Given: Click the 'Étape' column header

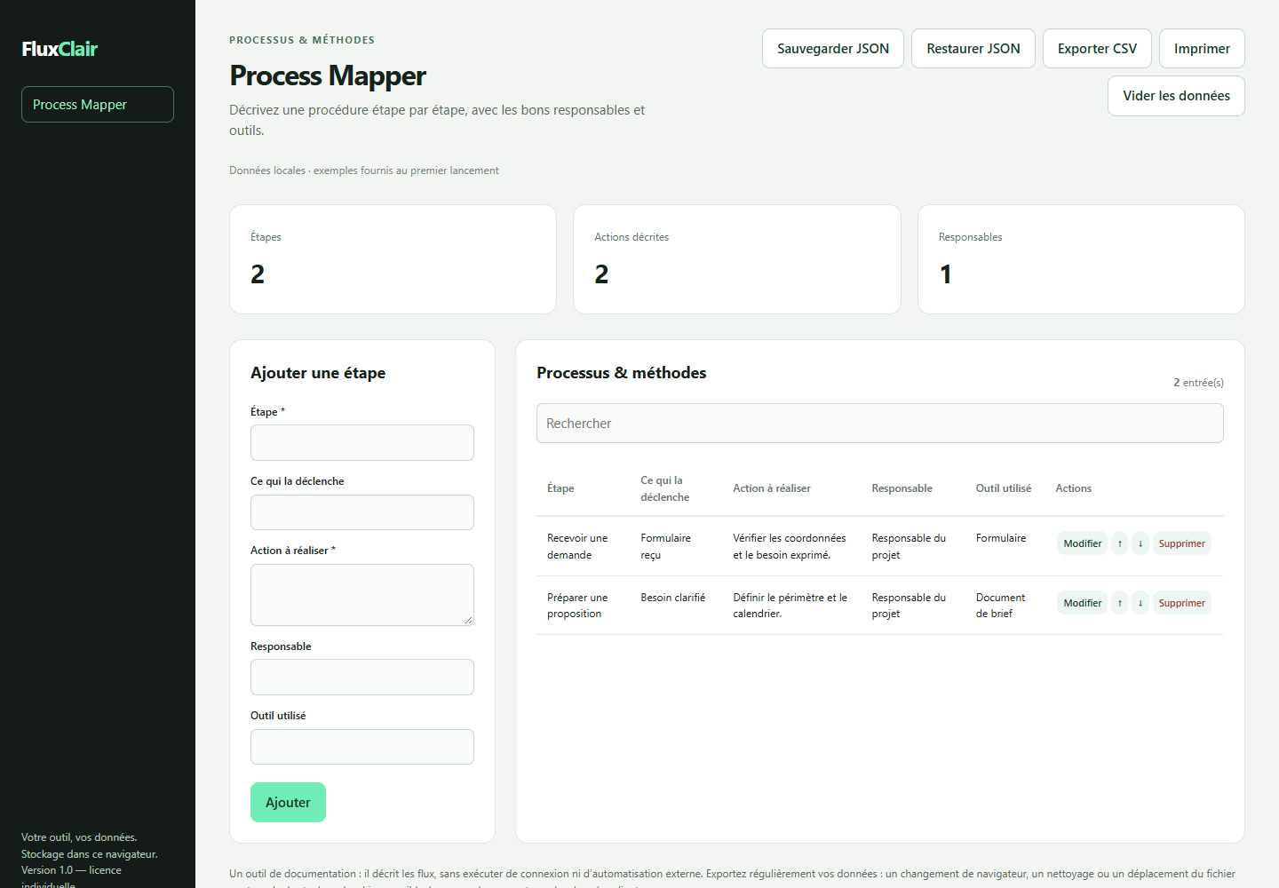Looking at the screenshot, I should [x=560, y=488].
